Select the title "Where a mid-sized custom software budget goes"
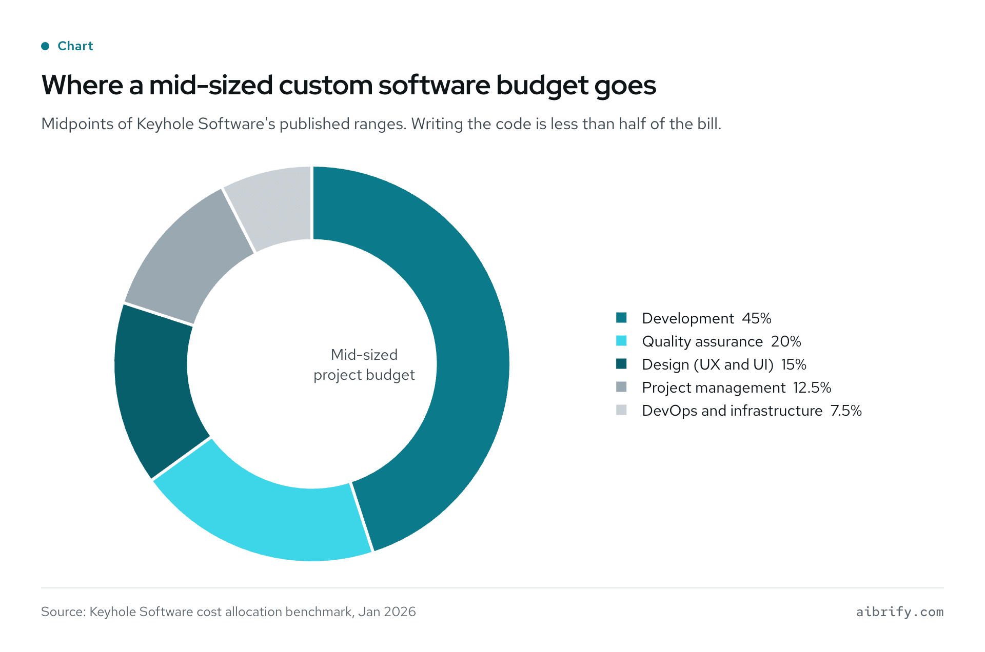The width and height of the screenshot is (985, 652). [349, 85]
